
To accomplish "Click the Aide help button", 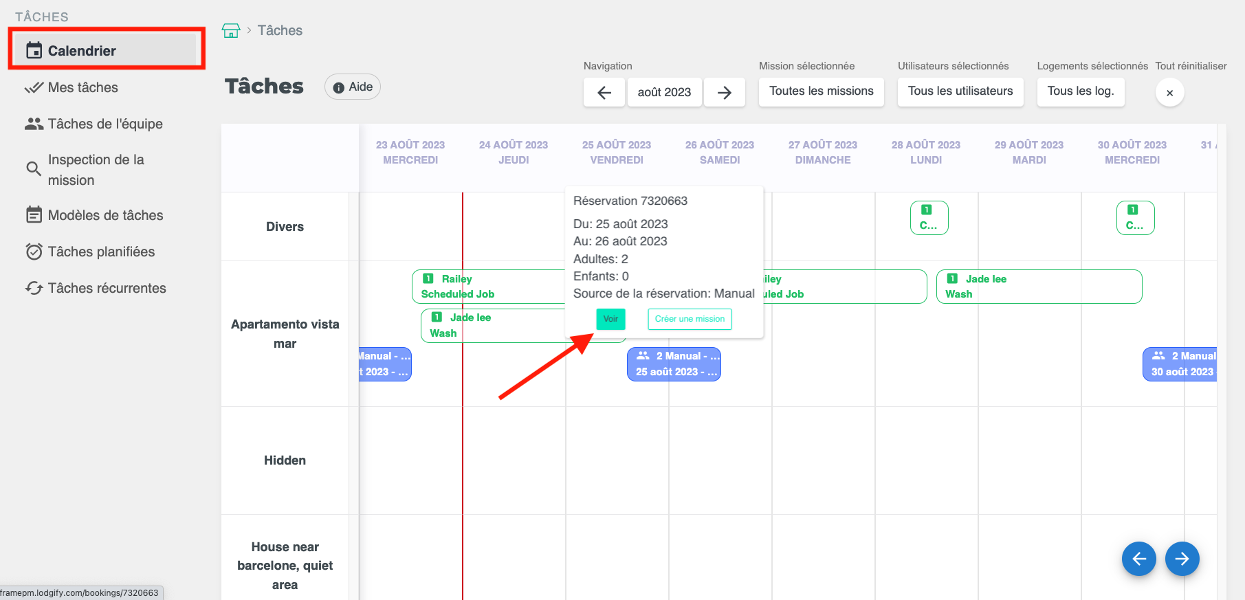I will tap(353, 87).
